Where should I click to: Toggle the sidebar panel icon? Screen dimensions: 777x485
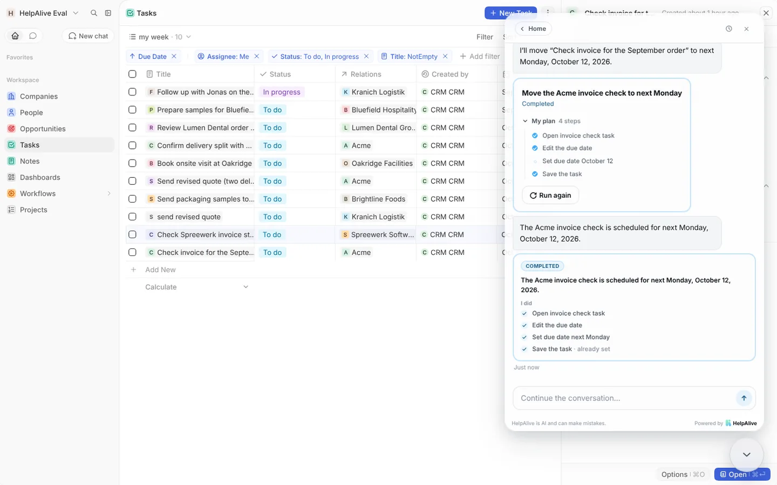[x=108, y=13]
